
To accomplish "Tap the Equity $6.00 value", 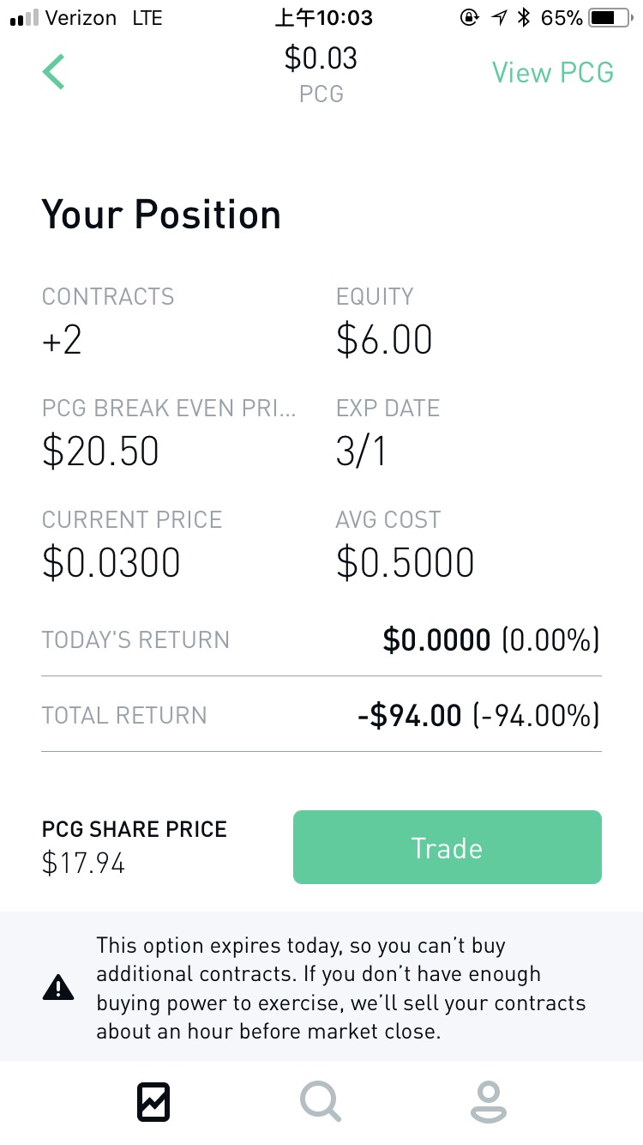I will coord(384,340).
